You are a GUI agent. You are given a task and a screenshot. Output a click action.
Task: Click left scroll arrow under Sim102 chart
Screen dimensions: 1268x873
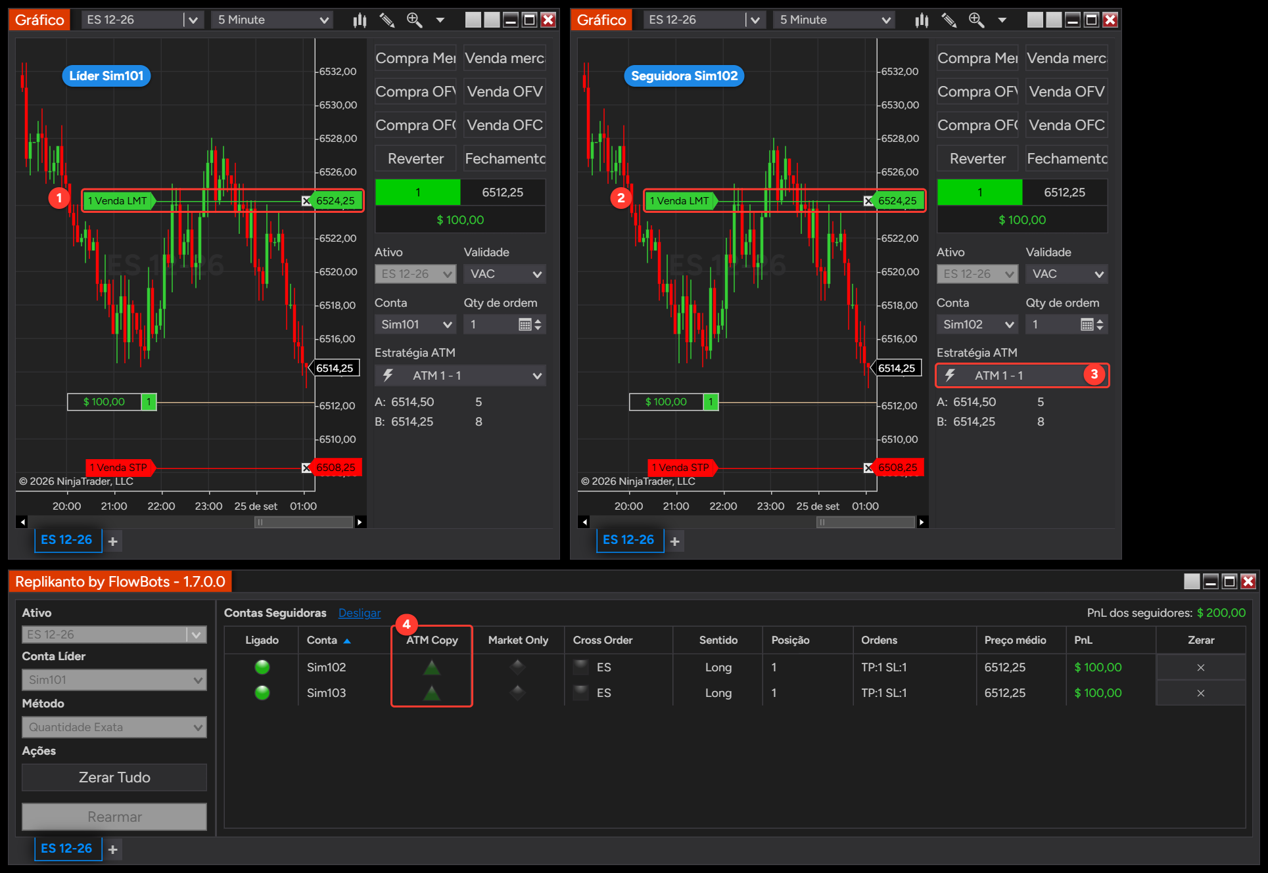pyautogui.click(x=584, y=522)
